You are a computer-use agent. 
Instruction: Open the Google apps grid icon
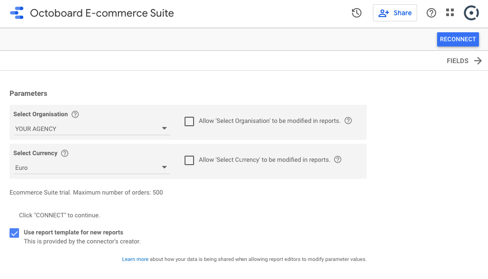click(x=450, y=13)
